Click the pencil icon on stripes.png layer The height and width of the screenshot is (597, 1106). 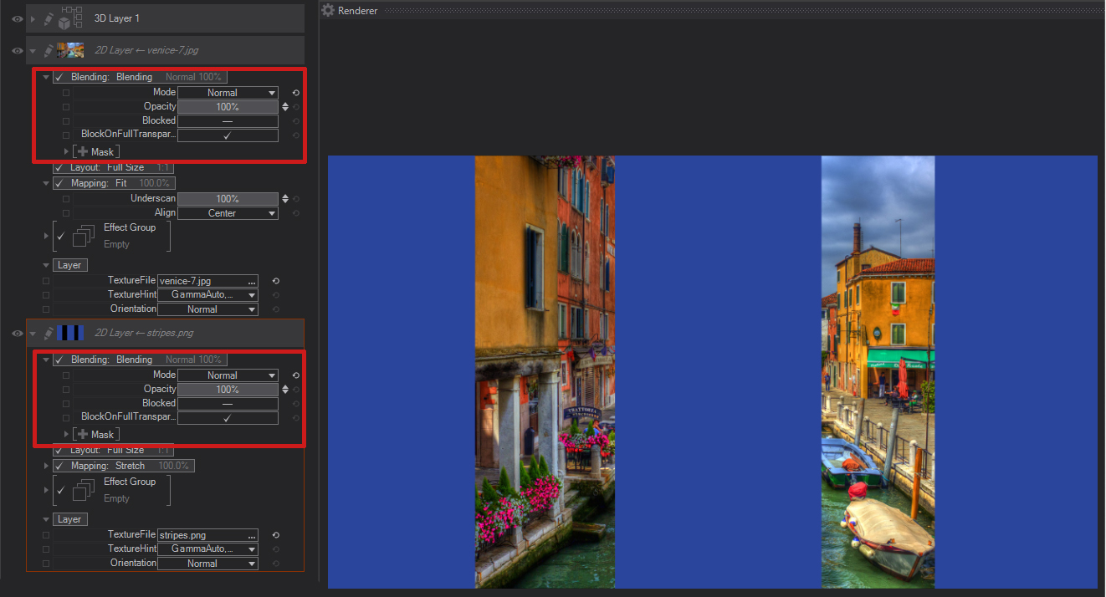pos(49,333)
